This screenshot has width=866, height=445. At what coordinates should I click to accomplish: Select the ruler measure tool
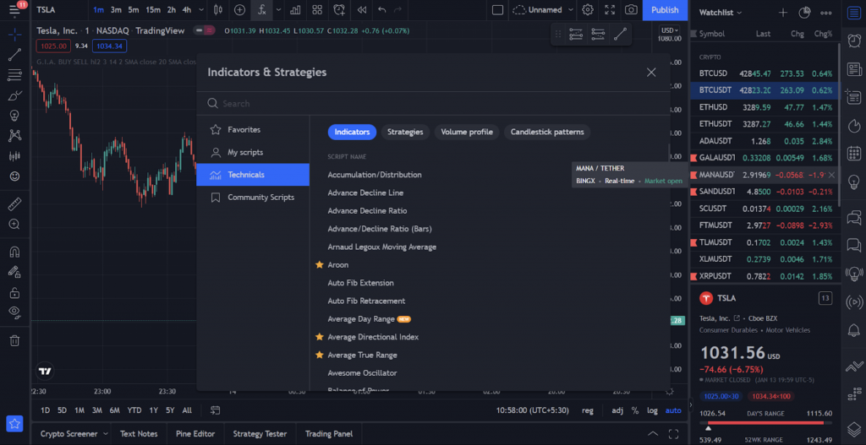pos(15,204)
